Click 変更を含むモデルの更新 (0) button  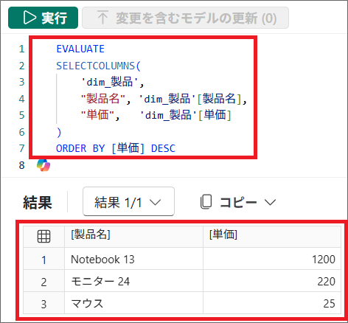185,18
